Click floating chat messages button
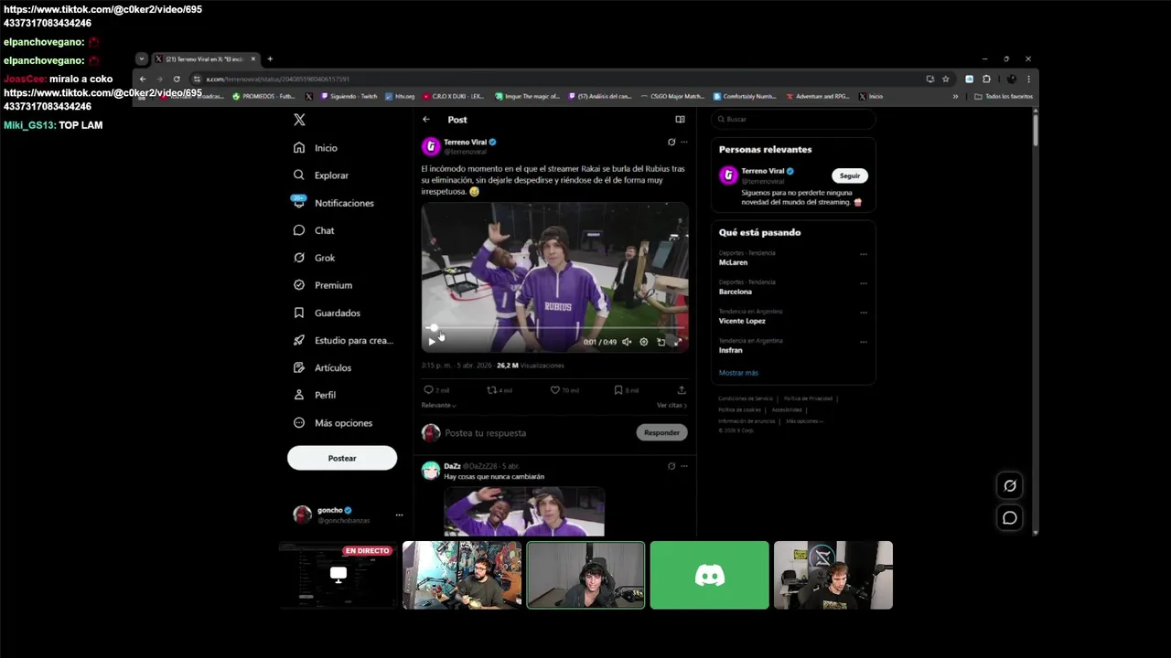 tap(1010, 518)
